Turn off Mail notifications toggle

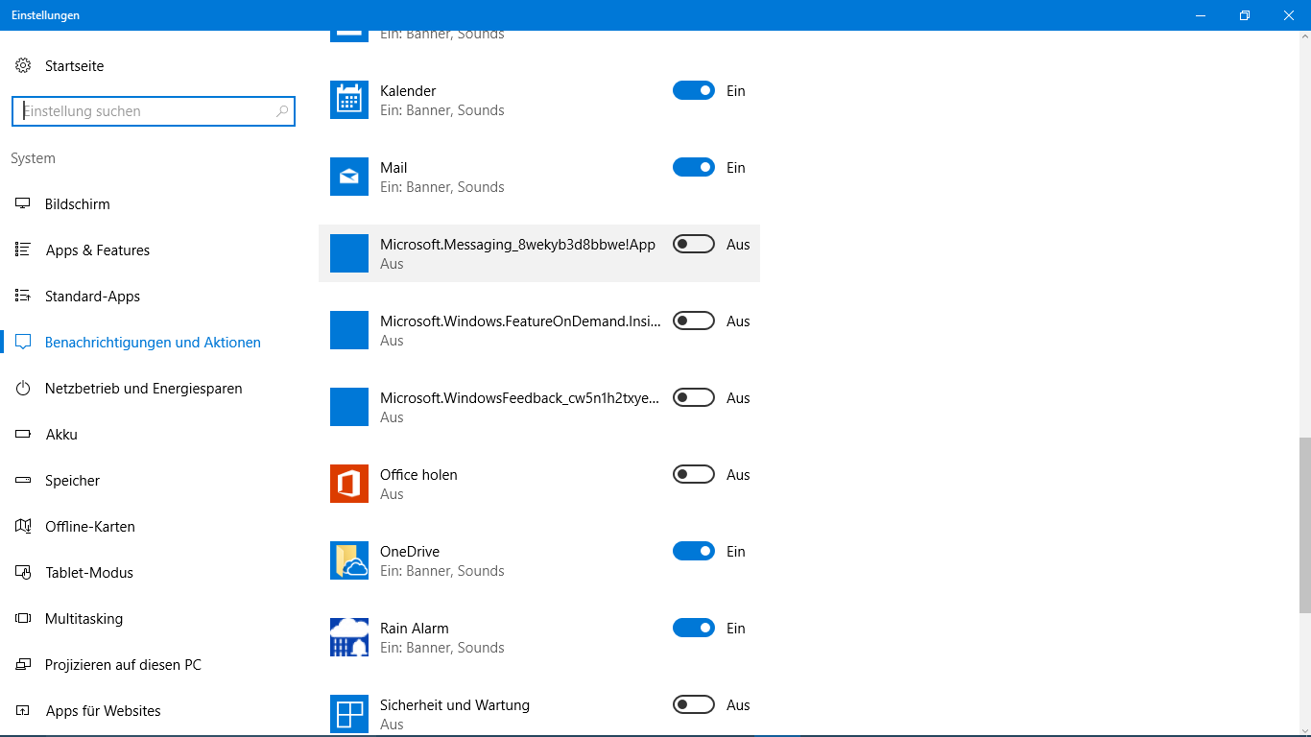coord(694,167)
